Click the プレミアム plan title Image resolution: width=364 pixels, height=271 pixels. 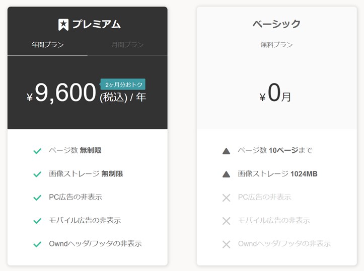96,24
